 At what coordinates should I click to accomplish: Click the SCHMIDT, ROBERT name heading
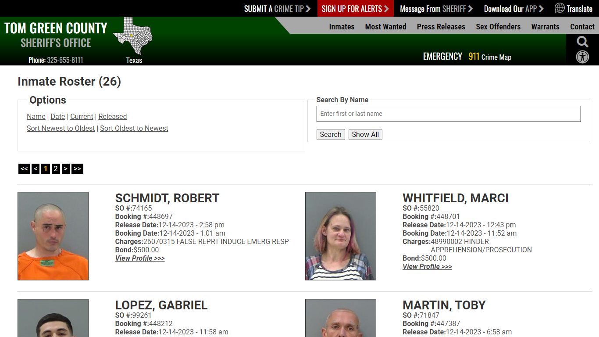click(x=167, y=198)
